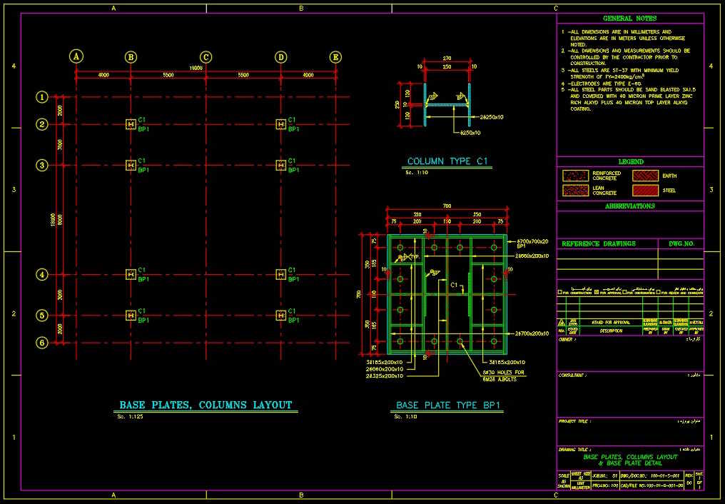Select row grid bubble 6 on left

click(43, 343)
